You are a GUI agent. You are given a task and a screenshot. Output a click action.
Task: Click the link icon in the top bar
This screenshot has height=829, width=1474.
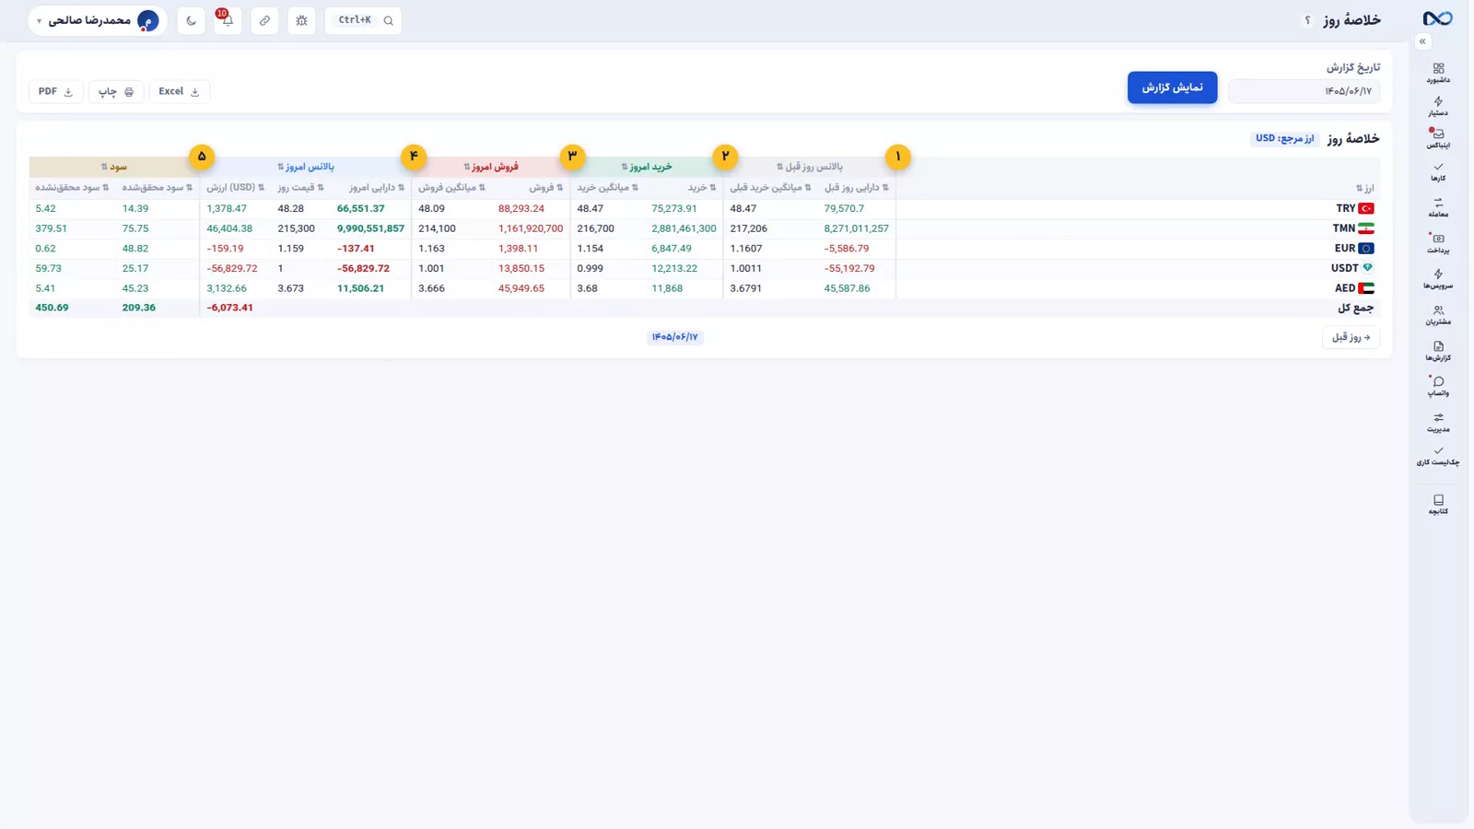(264, 20)
